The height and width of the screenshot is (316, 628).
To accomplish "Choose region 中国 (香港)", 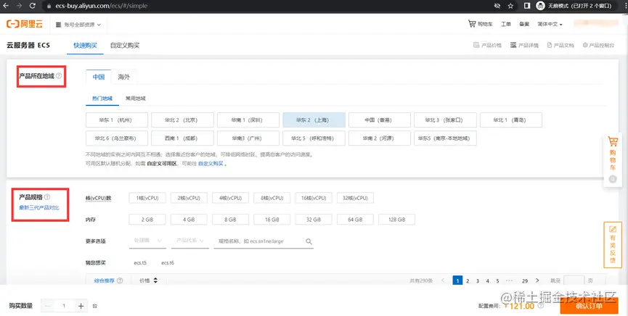I will point(379,120).
